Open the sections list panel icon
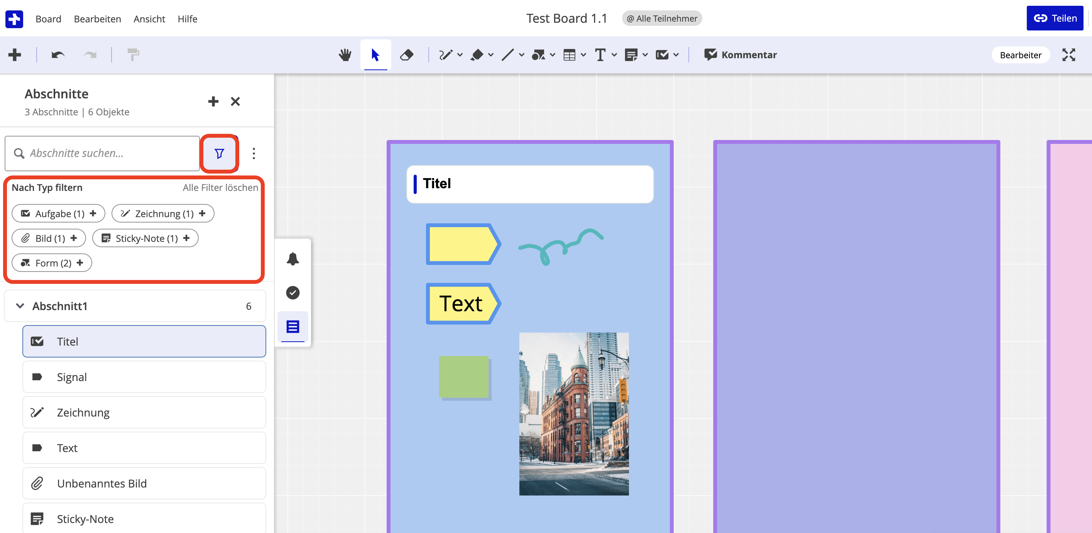This screenshot has width=1092, height=533. [292, 326]
